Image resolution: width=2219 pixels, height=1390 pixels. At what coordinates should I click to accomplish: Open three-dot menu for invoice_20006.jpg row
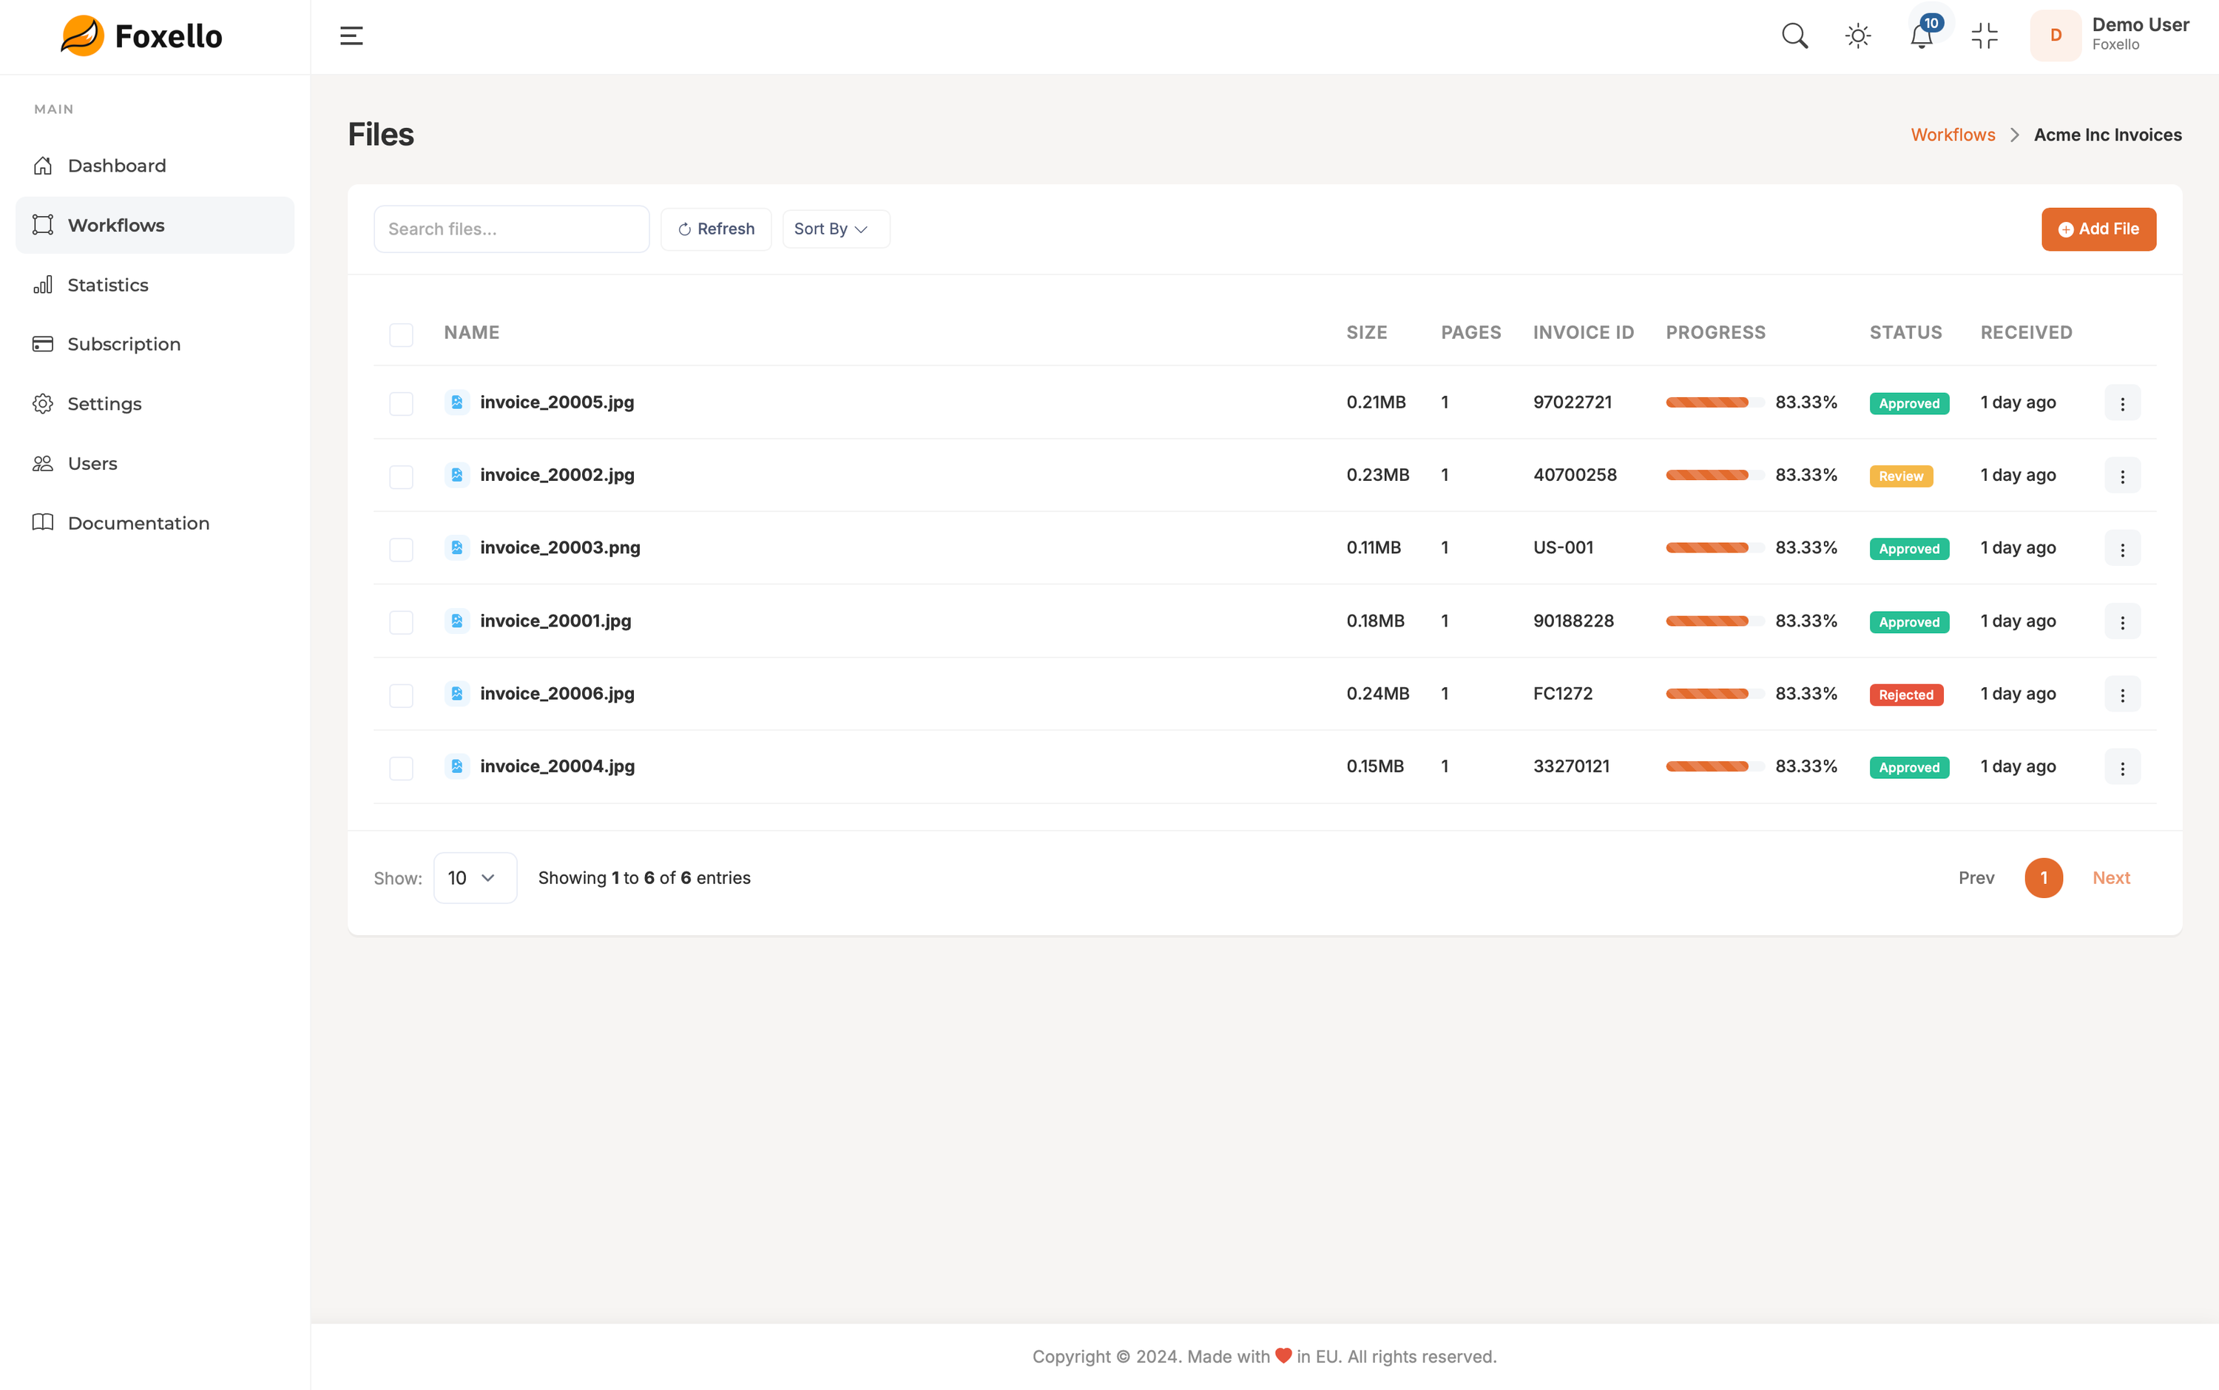(2121, 694)
